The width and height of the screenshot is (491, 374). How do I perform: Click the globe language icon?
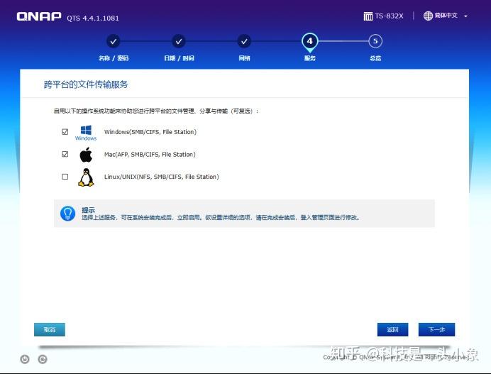click(x=428, y=16)
